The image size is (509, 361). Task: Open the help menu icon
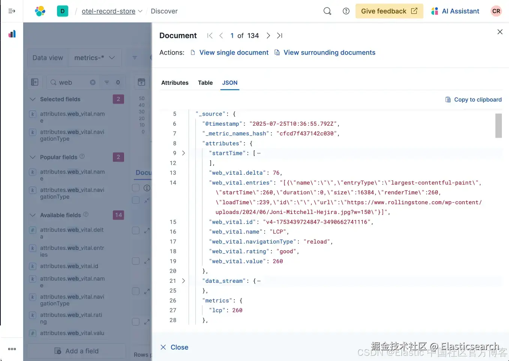[346, 11]
